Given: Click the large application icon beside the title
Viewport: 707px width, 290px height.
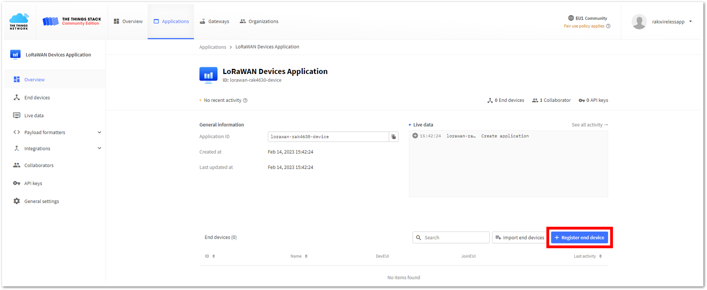Looking at the screenshot, I should coord(208,75).
